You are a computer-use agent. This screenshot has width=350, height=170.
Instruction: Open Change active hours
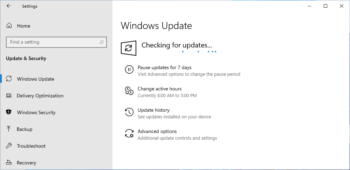pyautogui.click(x=160, y=89)
